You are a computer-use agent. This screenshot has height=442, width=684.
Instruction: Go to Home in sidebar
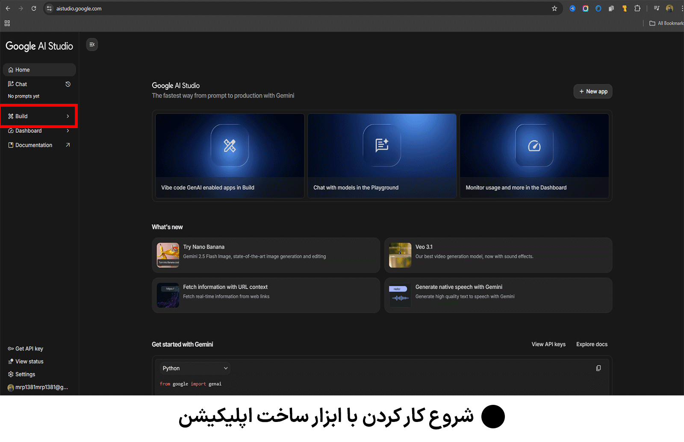click(x=23, y=70)
